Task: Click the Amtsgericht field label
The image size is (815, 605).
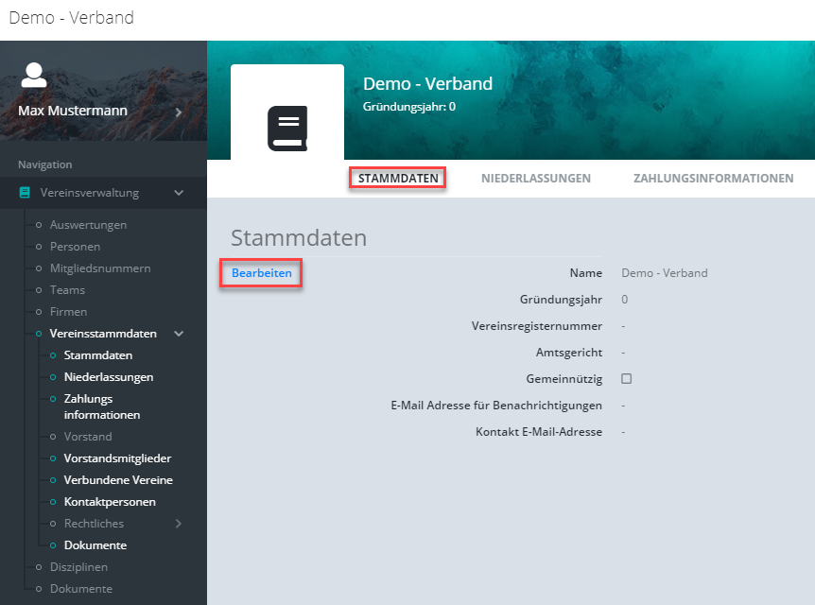Action: [569, 353]
